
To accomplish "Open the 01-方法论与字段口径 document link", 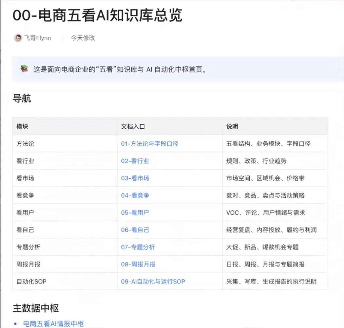I will point(150,144).
